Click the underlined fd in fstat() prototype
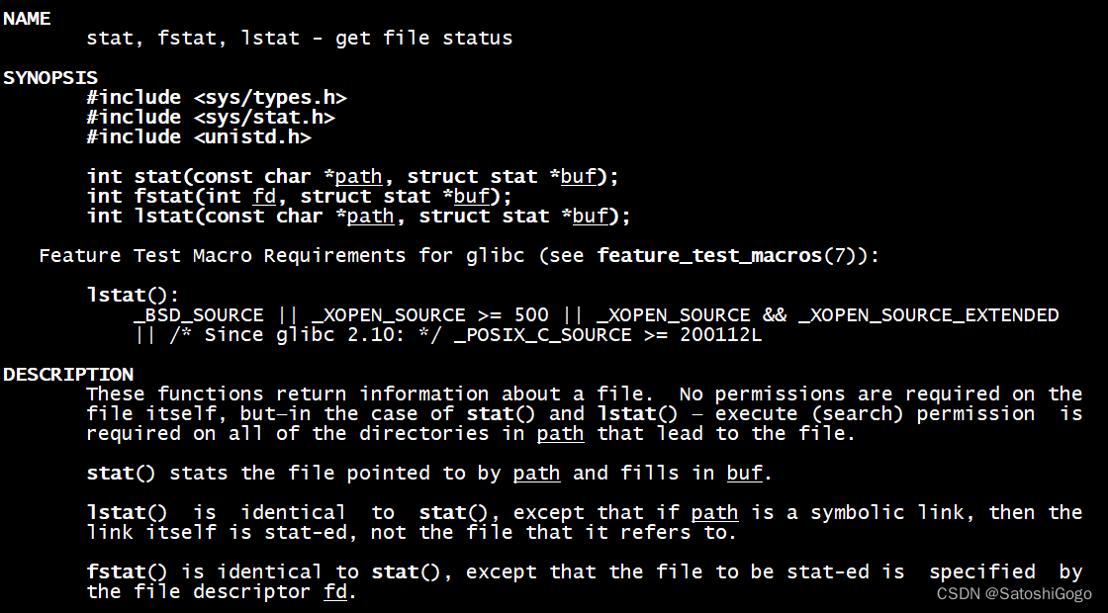This screenshot has width=1108, height=613. pos(264,197)
